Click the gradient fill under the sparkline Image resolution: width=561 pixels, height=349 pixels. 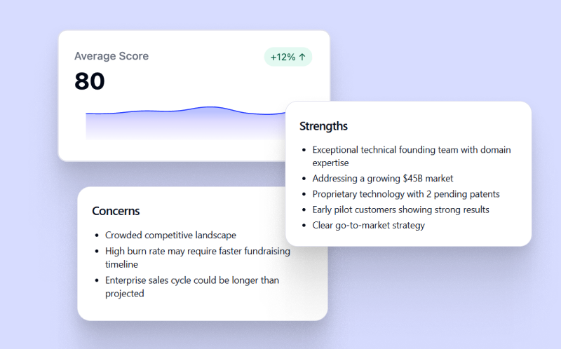[185, 126]
